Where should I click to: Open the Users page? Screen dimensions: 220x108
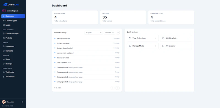coord(13,59)
